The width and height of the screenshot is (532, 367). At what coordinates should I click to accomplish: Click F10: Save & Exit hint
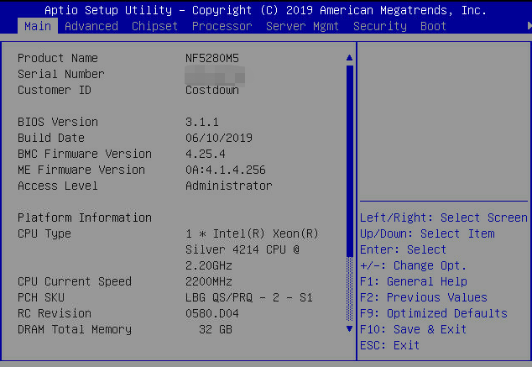[413, 329]
